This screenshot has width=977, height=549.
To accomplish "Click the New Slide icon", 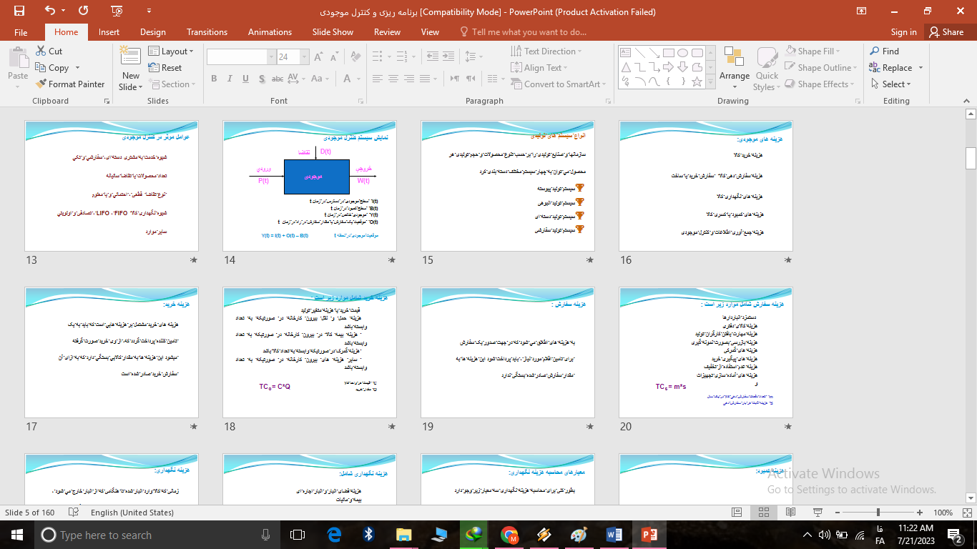I will (131, 59).
